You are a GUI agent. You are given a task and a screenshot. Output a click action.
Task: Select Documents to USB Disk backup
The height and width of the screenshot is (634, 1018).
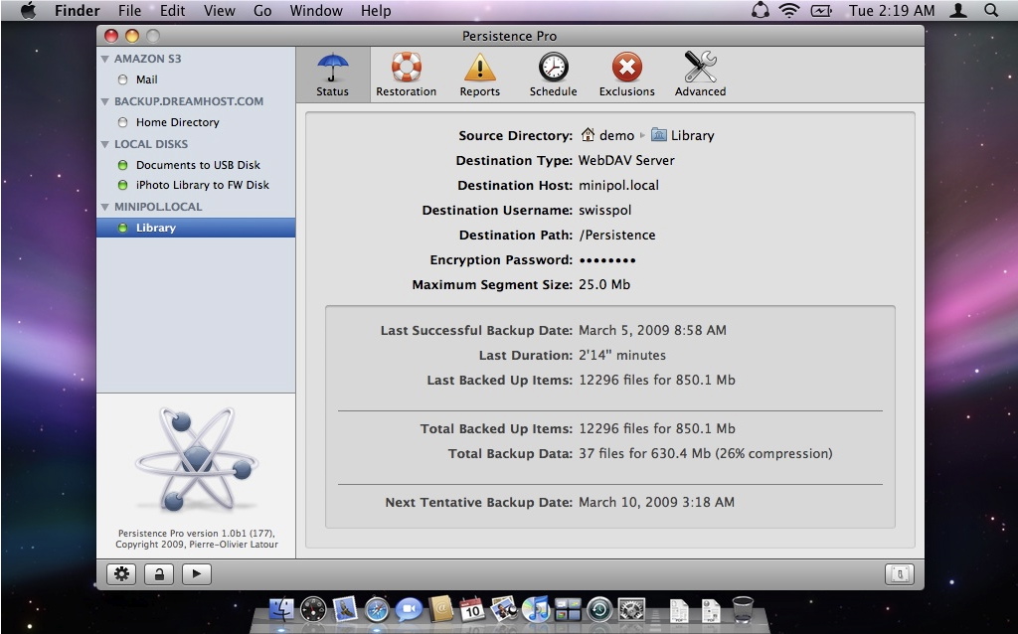196,165
